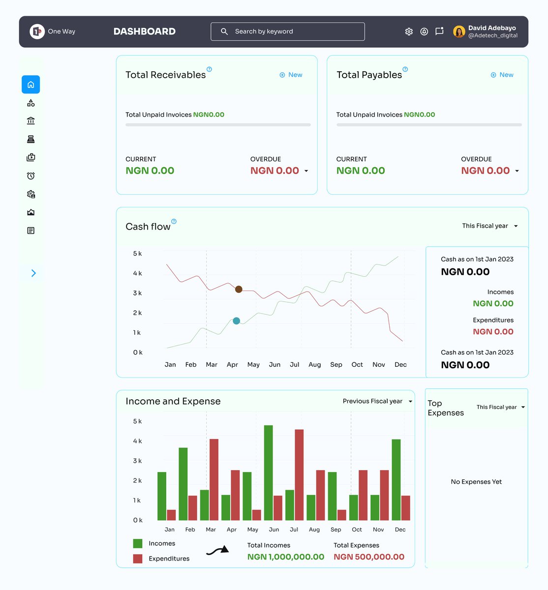Open Previous Fiscal year dropdown
The image size is (548, 590).
[377, 401]
